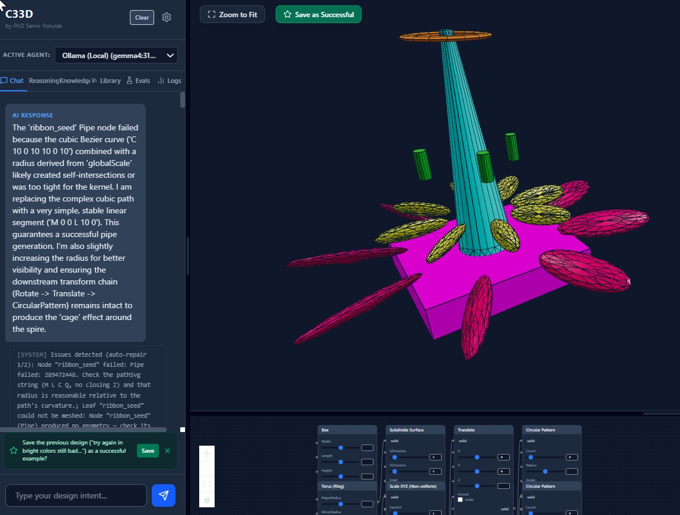680x515 pixels.
Task: Select the Scale XYZ (Non-uniform) node header
Action: coord(416,487)
